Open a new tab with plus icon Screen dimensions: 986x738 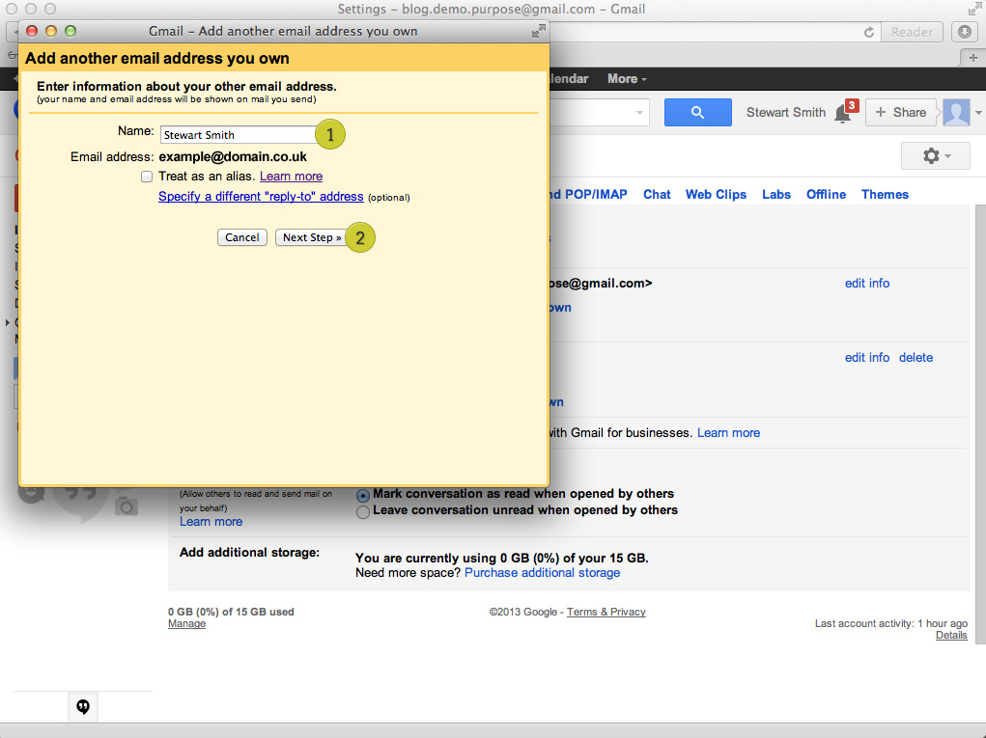pos(973,58)
